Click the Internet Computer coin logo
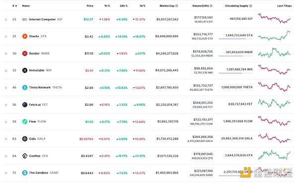The width and height of the screenshot is (298, 183). pos(25,19)
